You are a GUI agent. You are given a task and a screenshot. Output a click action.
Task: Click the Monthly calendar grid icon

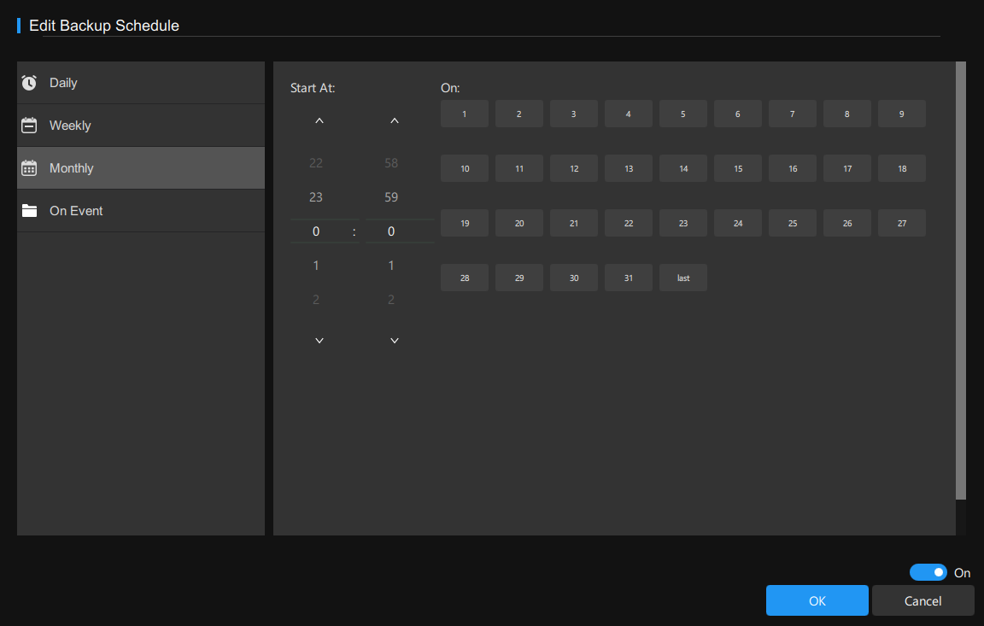click(29, 168)
